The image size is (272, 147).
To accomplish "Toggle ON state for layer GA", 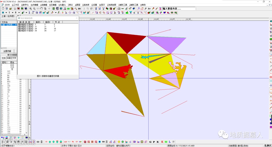I will (x=20, y=100).
